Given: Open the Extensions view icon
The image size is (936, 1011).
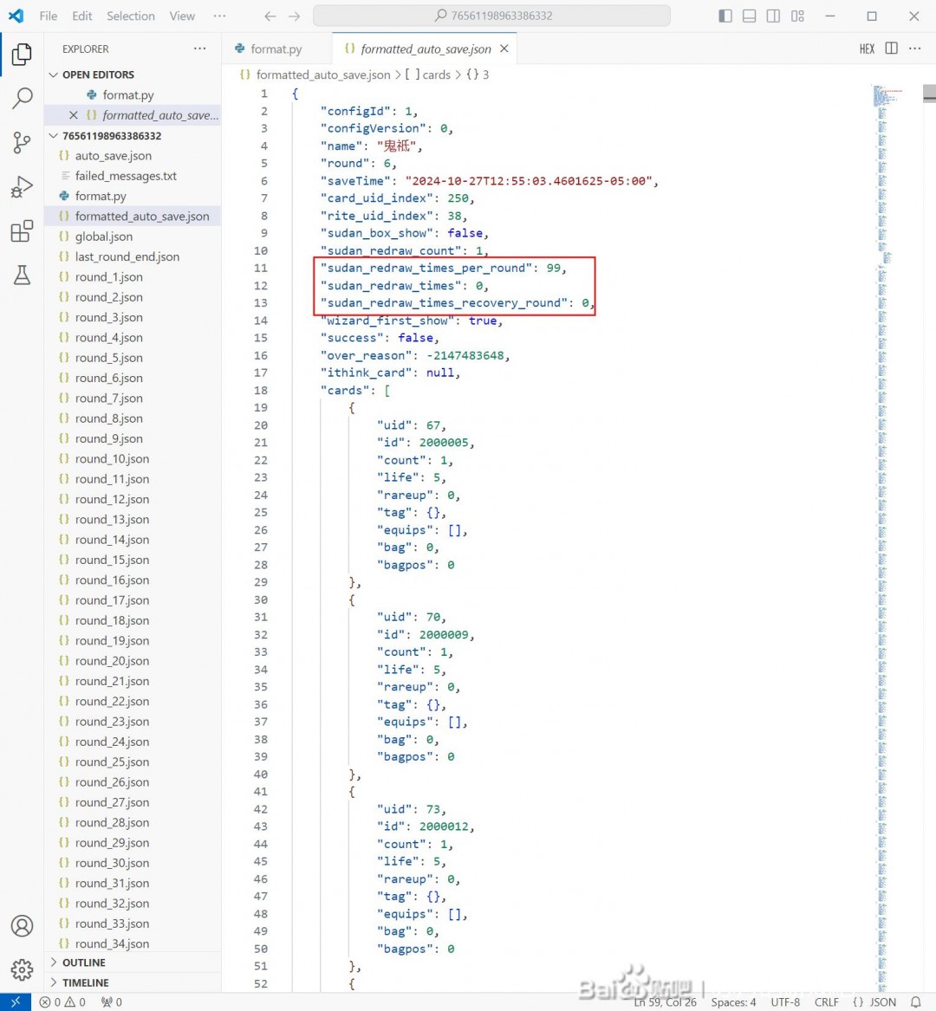Looking at the screenshot, I should pos(22,230).
